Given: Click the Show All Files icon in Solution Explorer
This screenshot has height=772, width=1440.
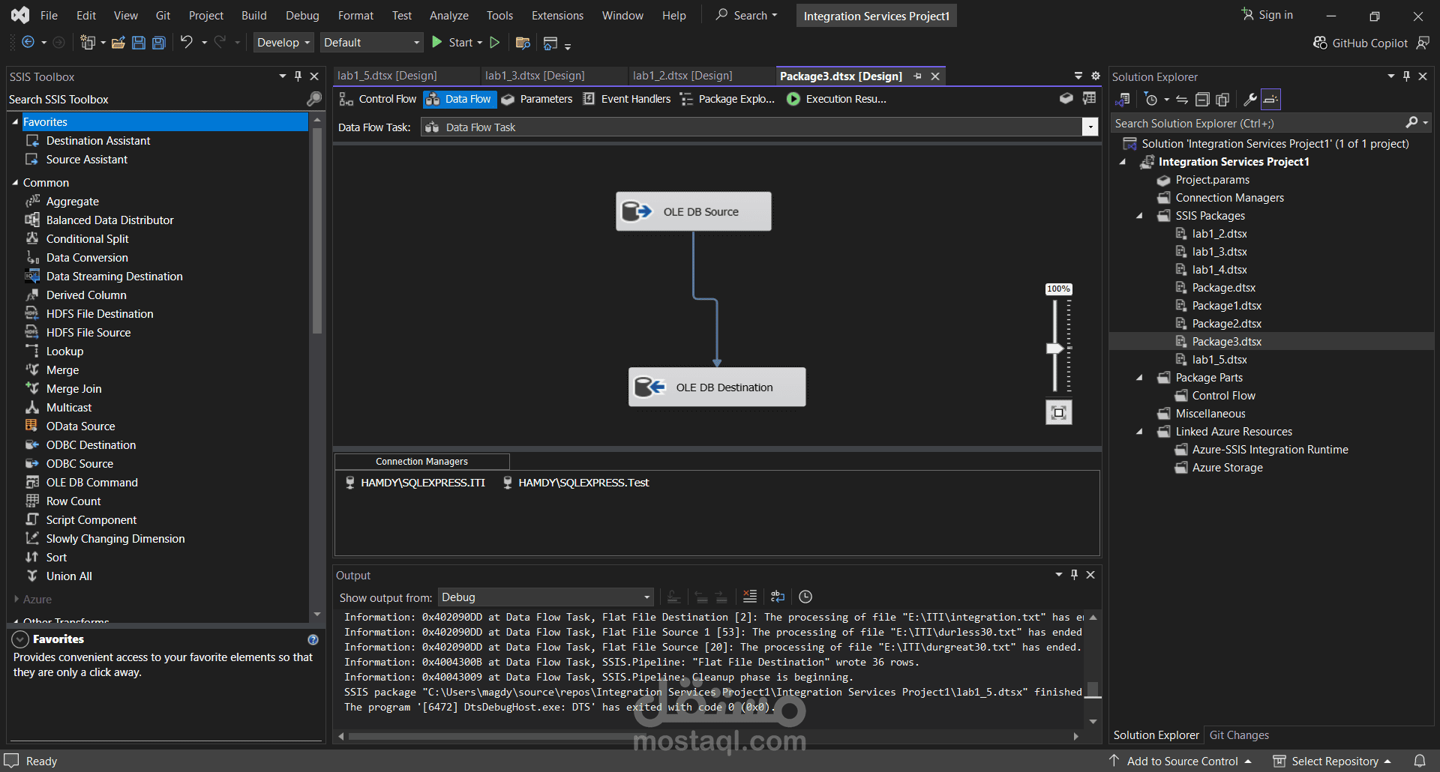Looking at the screenshot, I should (1222, 100).
